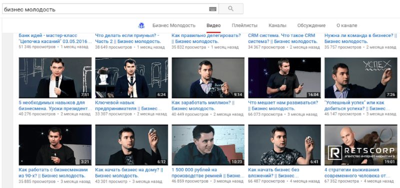Click the 66 487 просмотров view count

[266, 181]
